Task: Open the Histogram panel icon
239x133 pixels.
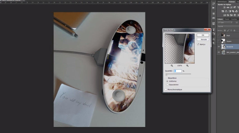Action: (213, 18)
